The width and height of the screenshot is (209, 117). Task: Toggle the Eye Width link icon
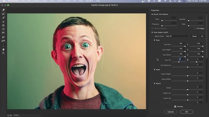click(x=187, y=55)
